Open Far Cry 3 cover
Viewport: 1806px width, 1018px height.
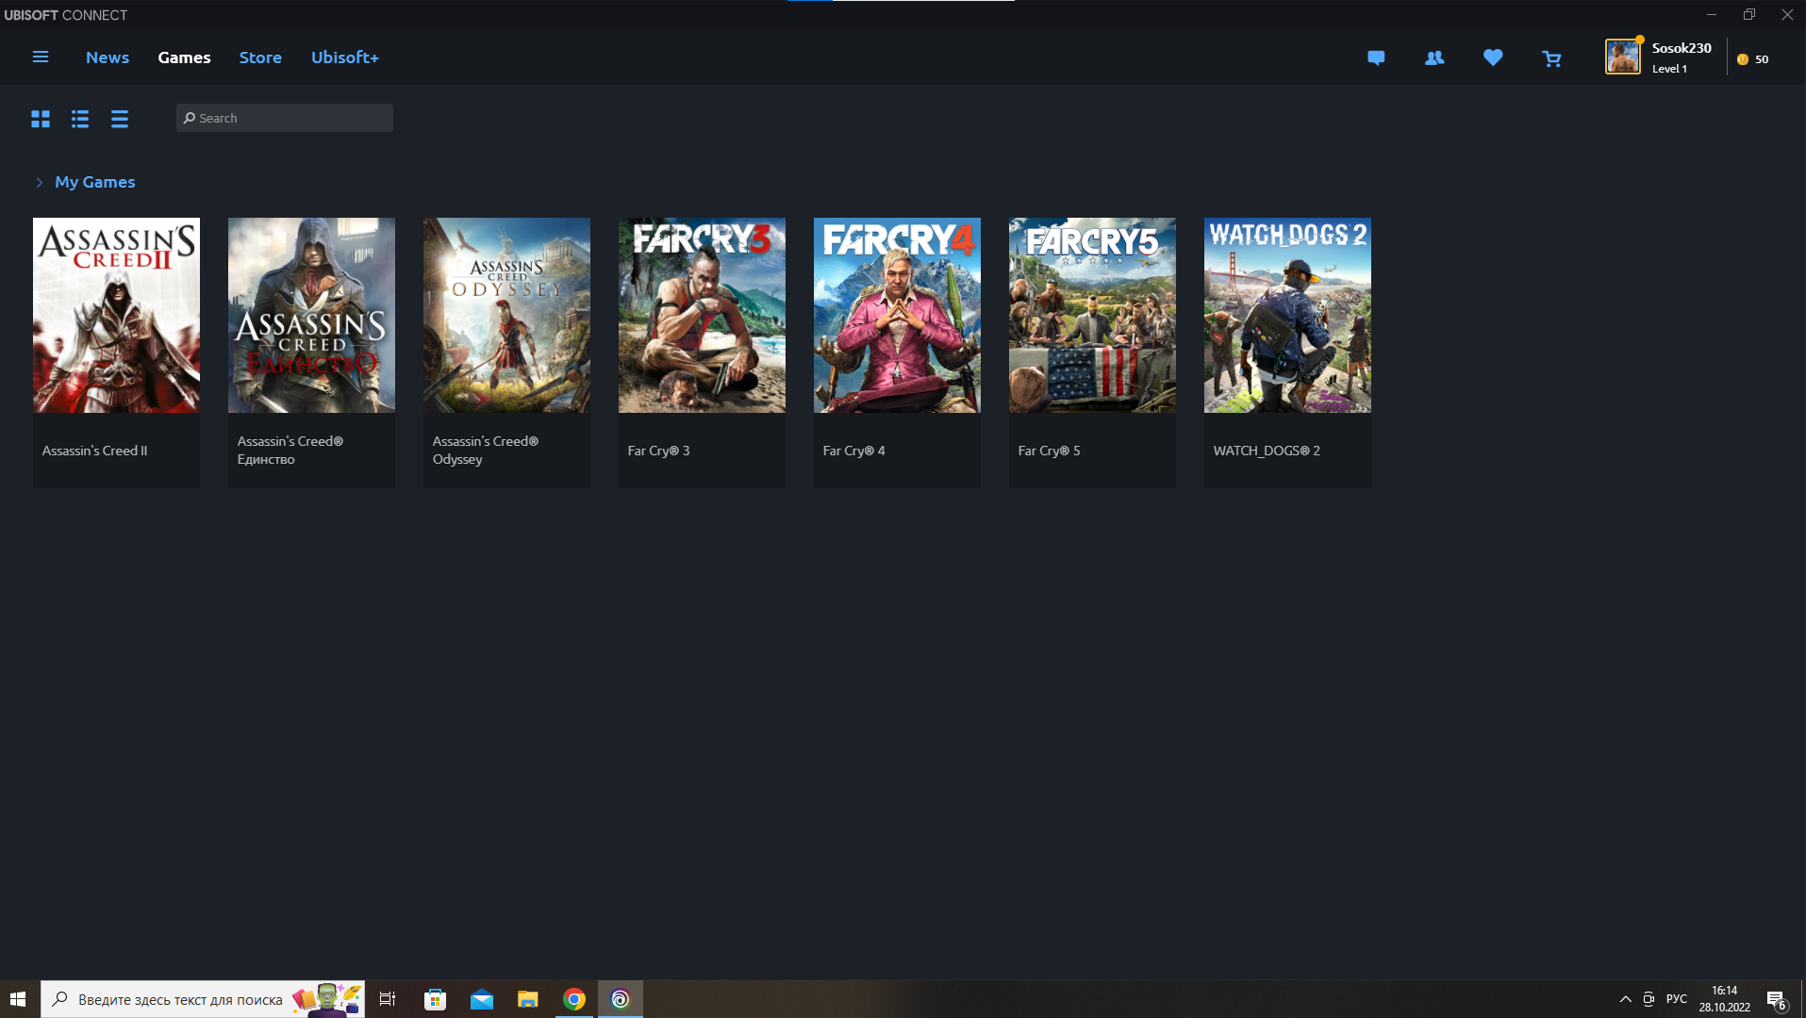[x=702, y=315]
